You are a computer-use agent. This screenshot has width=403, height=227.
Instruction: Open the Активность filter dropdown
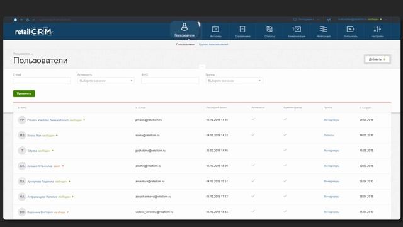[x=106, y=81]
